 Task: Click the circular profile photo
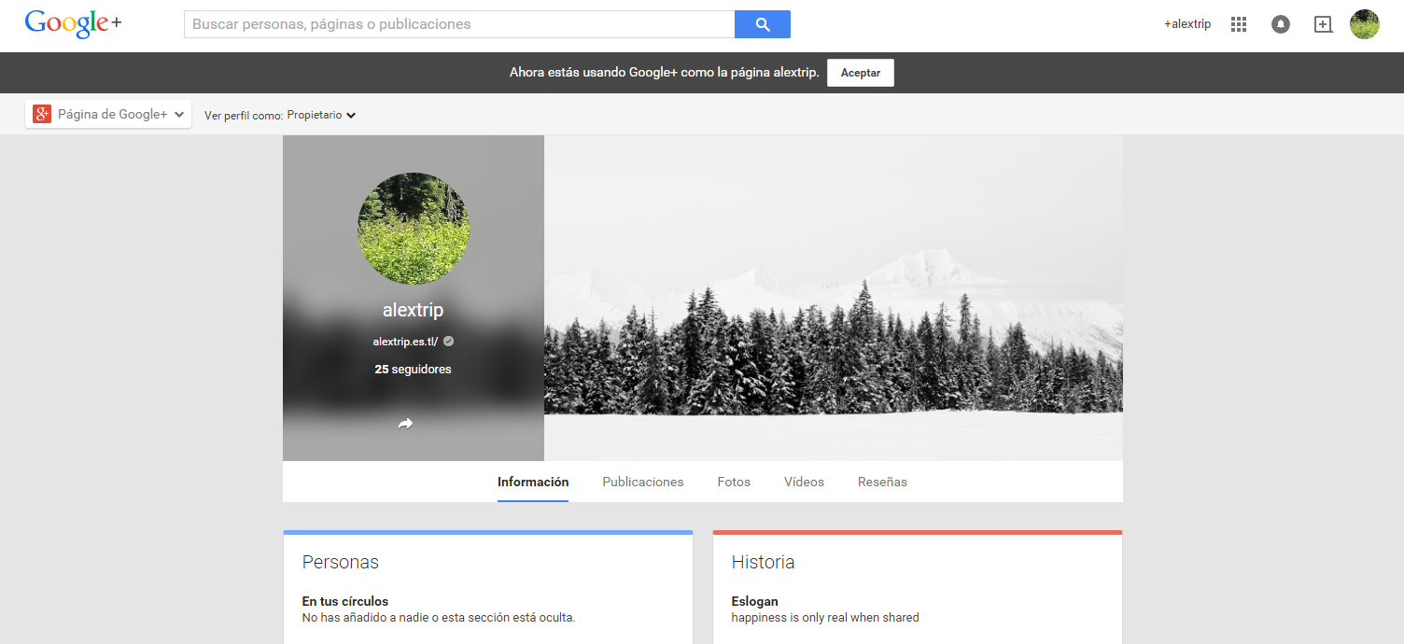(x=414, y=229)
